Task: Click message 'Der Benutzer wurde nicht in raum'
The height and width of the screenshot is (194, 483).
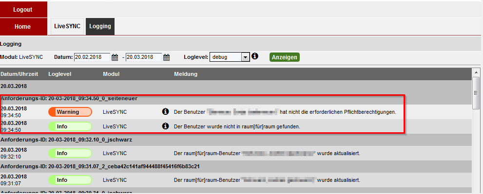Action: 237,126
